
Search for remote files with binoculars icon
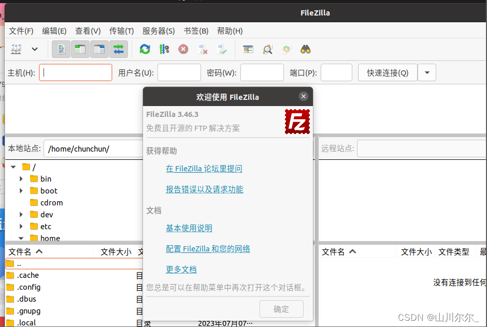tap(306, 49)
